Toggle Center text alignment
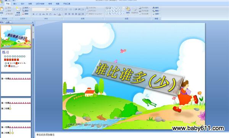 pos(69,14)
